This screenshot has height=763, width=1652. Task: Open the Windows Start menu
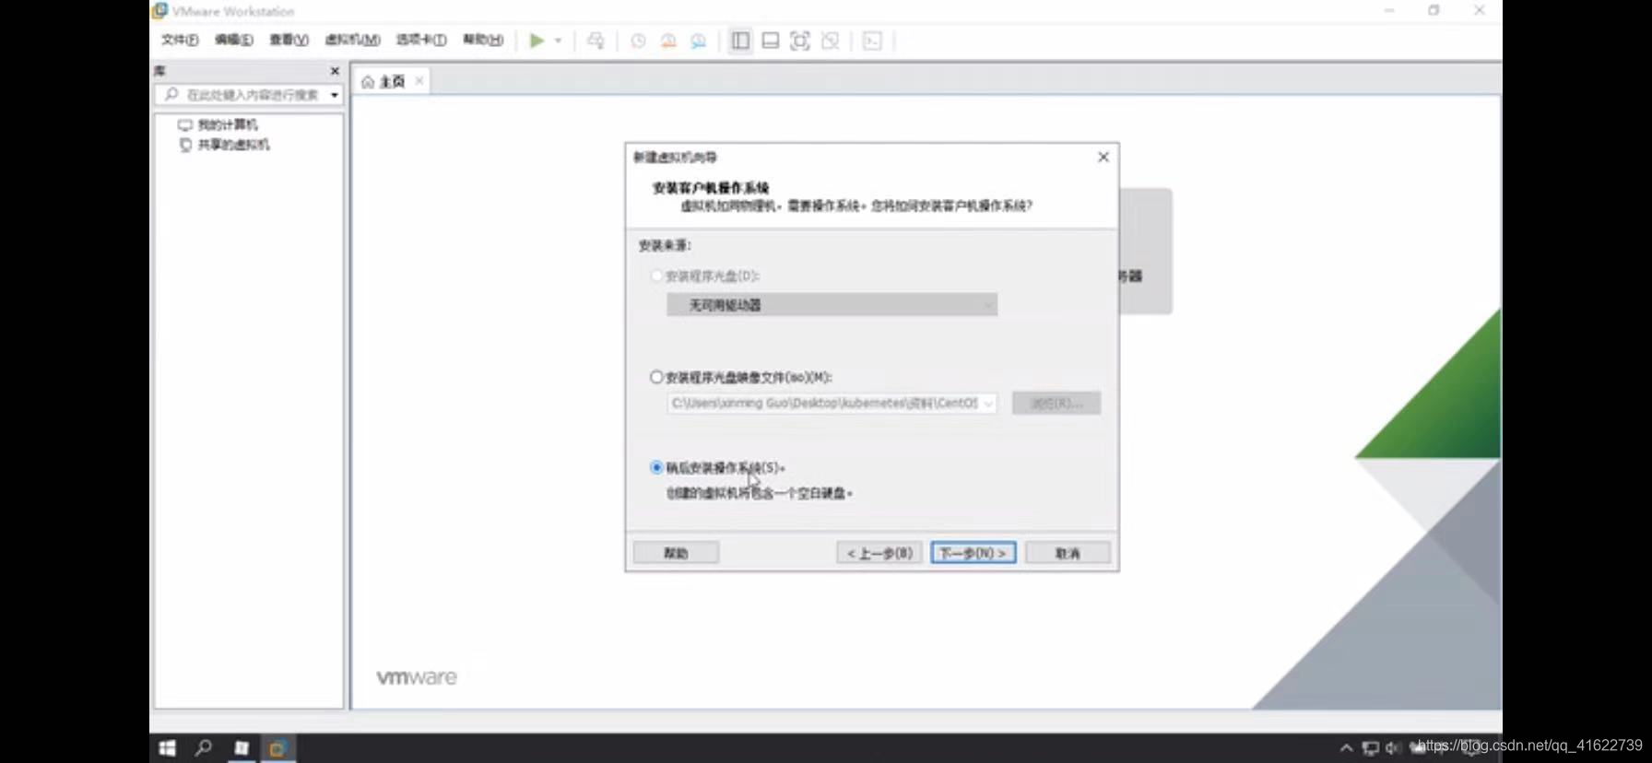(167, 748)
